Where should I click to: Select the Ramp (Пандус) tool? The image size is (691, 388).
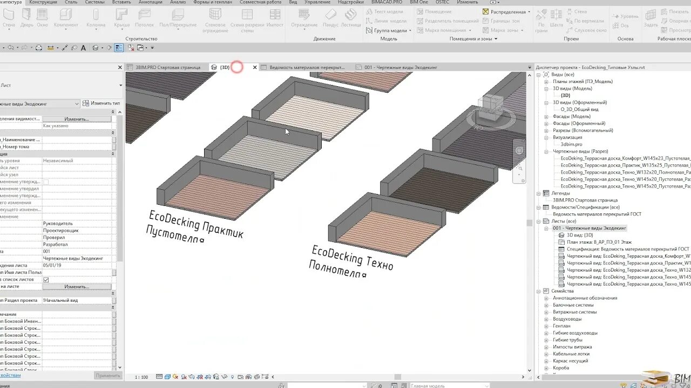(x=330, y=18)
